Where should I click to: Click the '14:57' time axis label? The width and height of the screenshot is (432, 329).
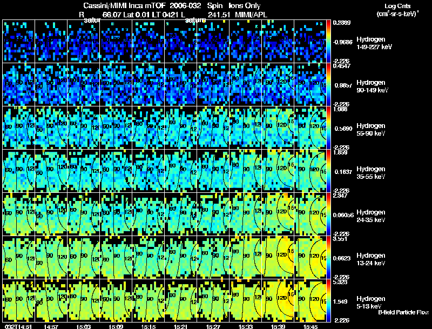coord(51,327)
